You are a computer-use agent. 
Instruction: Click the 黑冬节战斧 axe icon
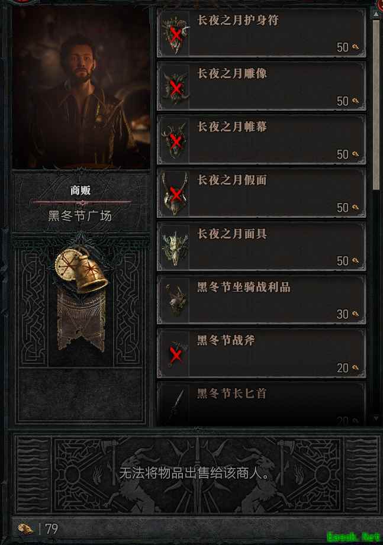(x=175, y=354)
